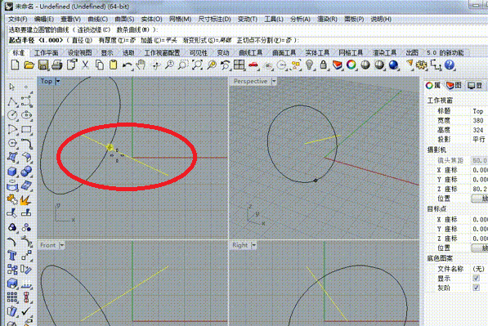Click the Explode icon in sidebar
488x326 pixels.
[x=26, y=199]
